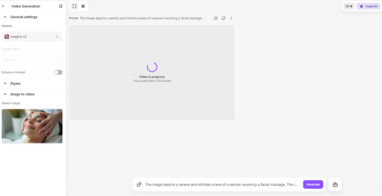This screenshot has height=196, width=382.
Task: Click the back arrow beside Video Generation
Action: pos(4,6)
